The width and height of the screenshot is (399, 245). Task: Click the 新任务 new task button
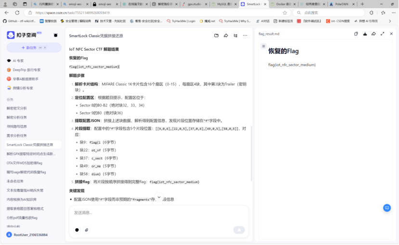point(34,48)
